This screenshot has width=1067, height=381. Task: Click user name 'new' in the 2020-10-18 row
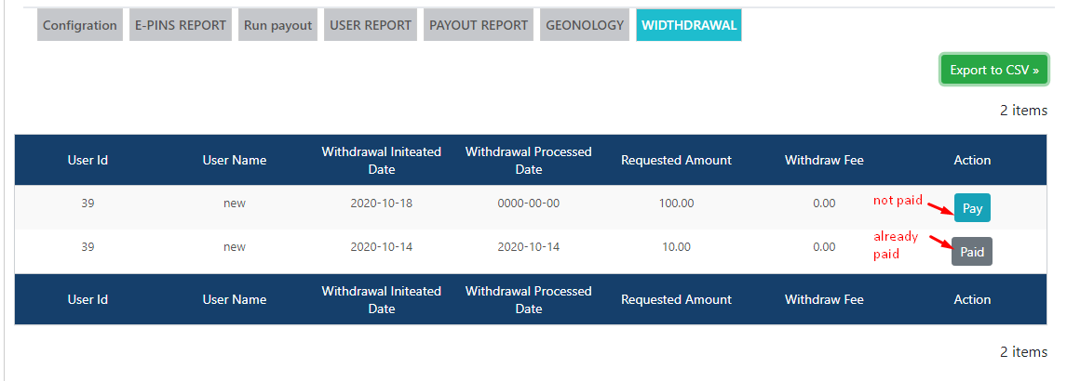point(235,204)
